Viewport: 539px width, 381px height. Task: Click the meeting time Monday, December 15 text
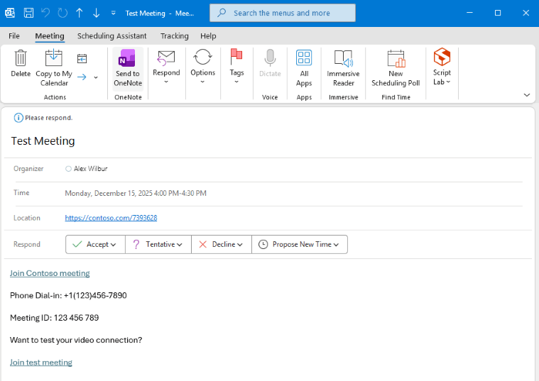136,193
